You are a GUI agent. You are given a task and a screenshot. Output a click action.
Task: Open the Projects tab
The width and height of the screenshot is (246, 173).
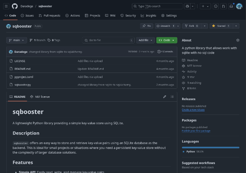point(92,16)
